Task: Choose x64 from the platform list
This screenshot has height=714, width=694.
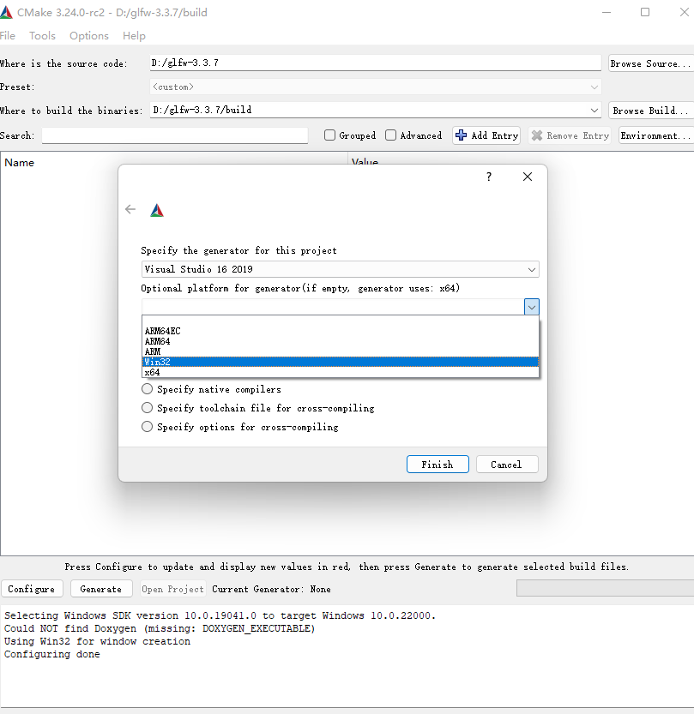Action: (340, 373)
